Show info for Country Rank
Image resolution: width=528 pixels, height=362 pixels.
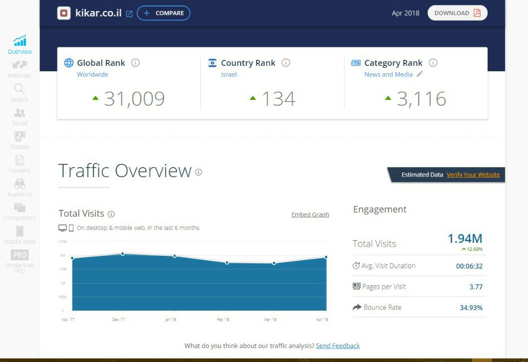(x=286, y=63)
